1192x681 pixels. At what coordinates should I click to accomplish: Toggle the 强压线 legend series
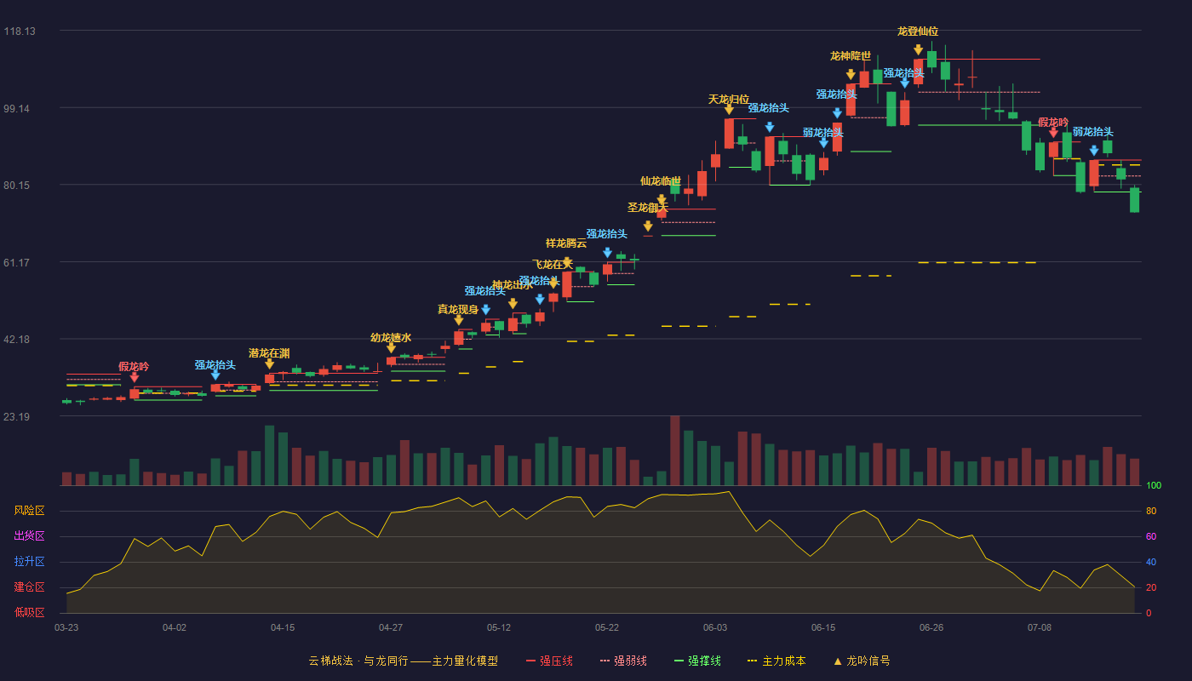(x=549, y=661)
